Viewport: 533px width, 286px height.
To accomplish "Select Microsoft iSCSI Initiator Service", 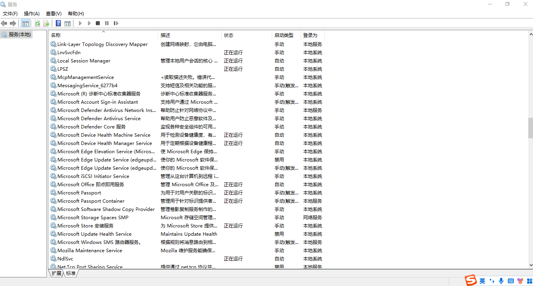I will (x=93, y=176).
